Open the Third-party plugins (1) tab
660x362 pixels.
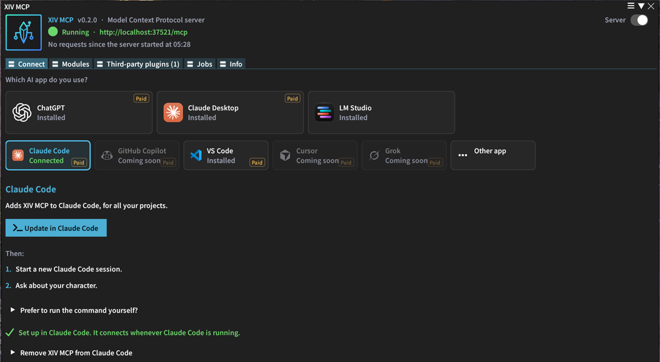click(x=138, y=64)
